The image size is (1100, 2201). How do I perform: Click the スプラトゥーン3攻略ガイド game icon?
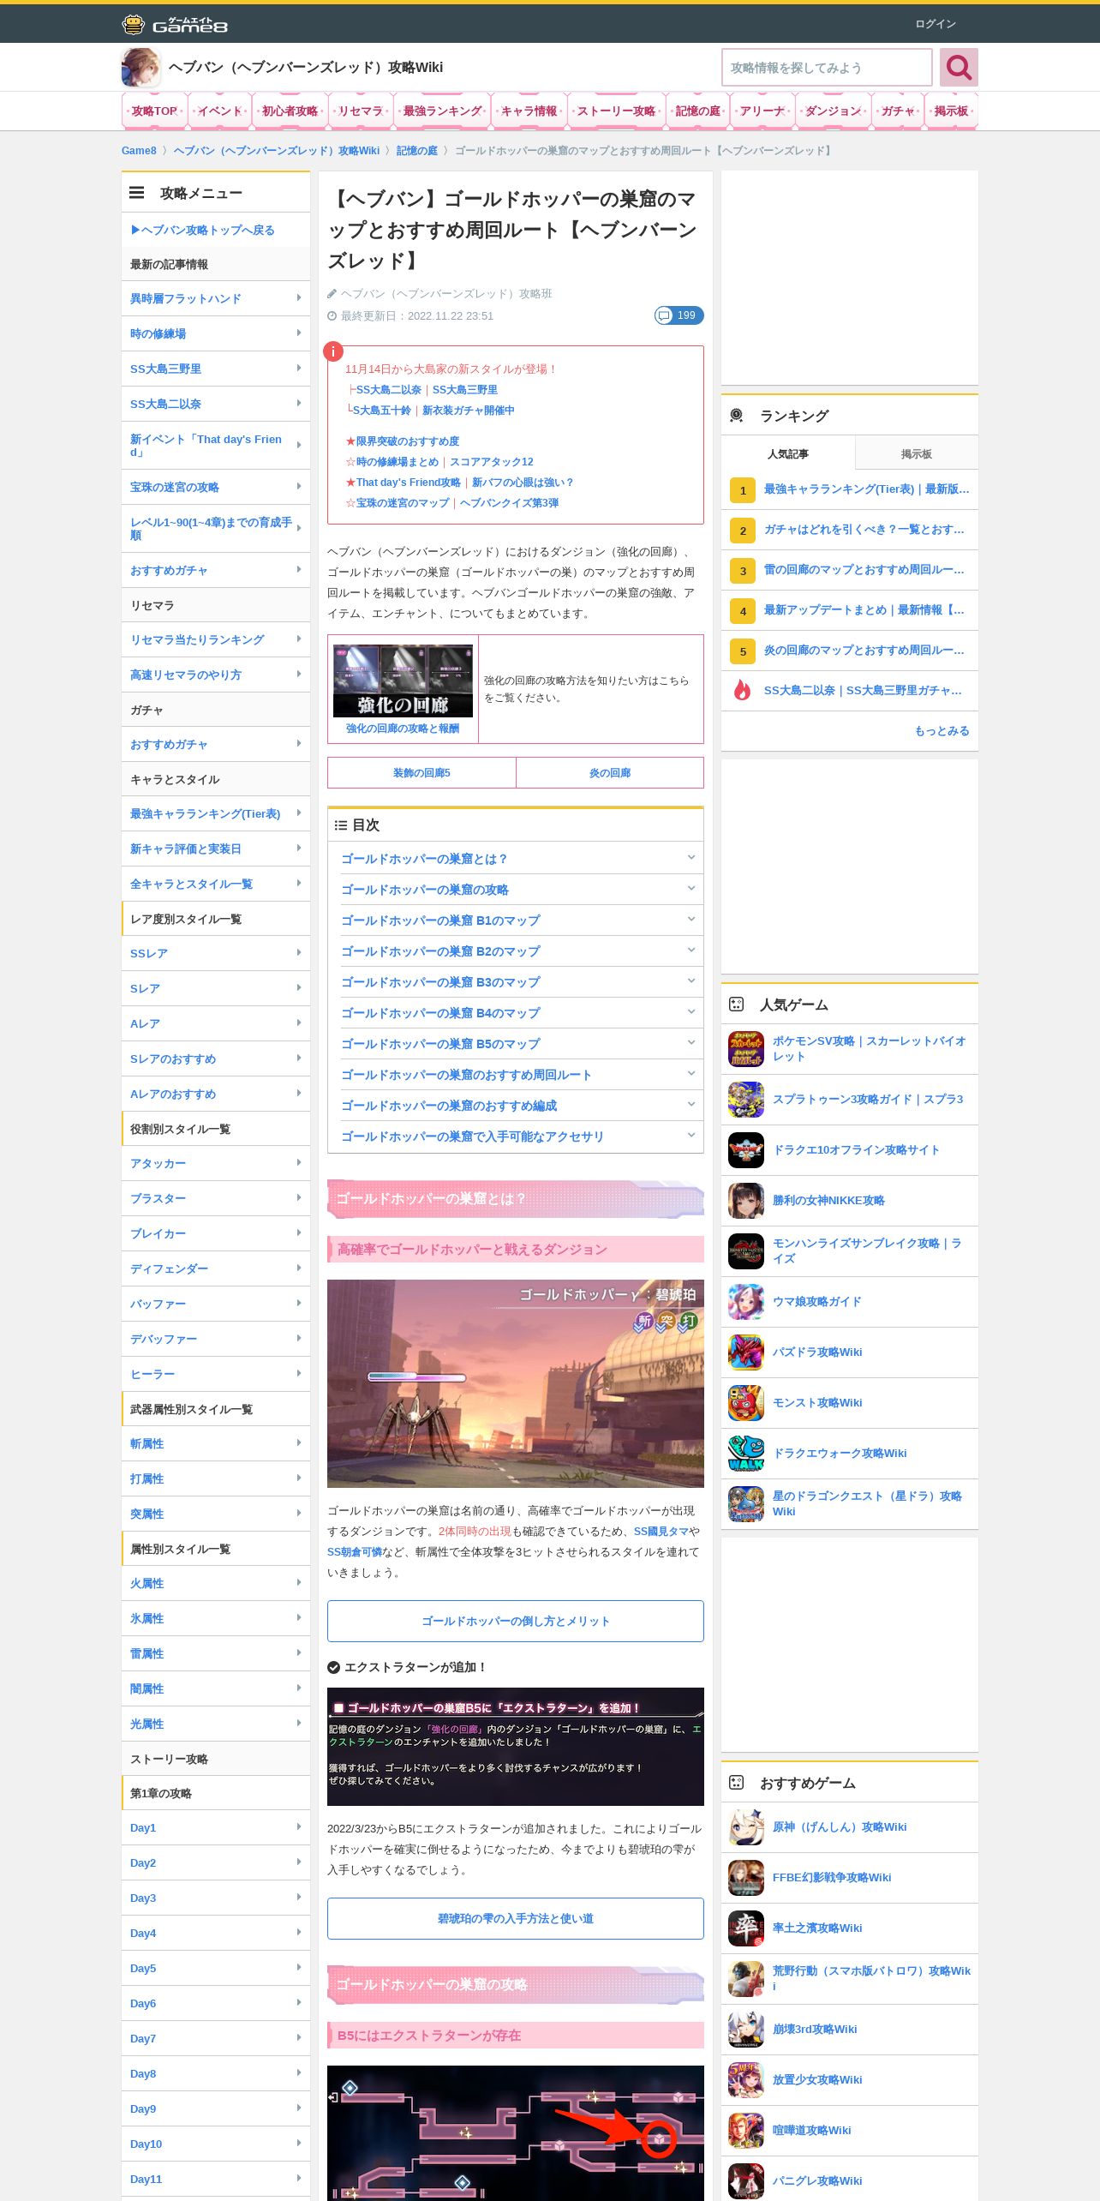point(746,1100)
